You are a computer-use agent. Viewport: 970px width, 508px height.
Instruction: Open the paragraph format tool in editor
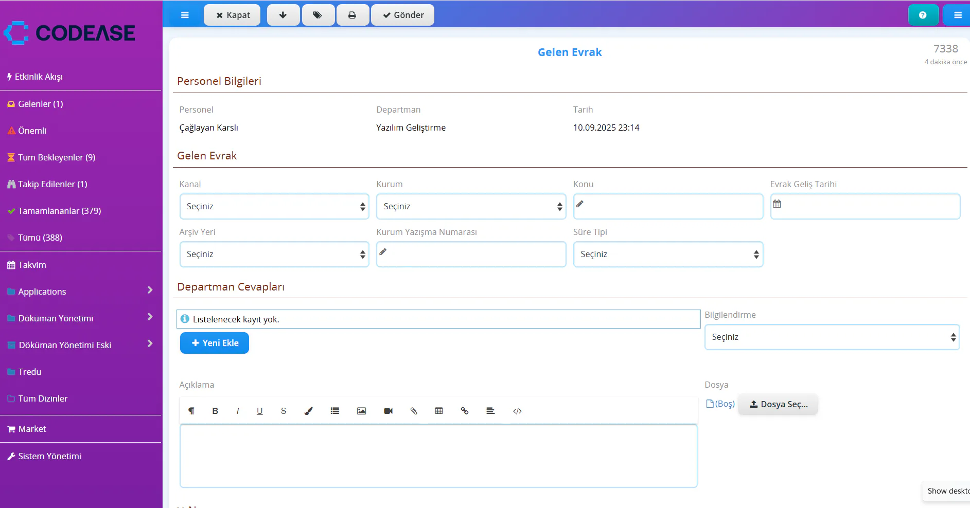[191, 411]
